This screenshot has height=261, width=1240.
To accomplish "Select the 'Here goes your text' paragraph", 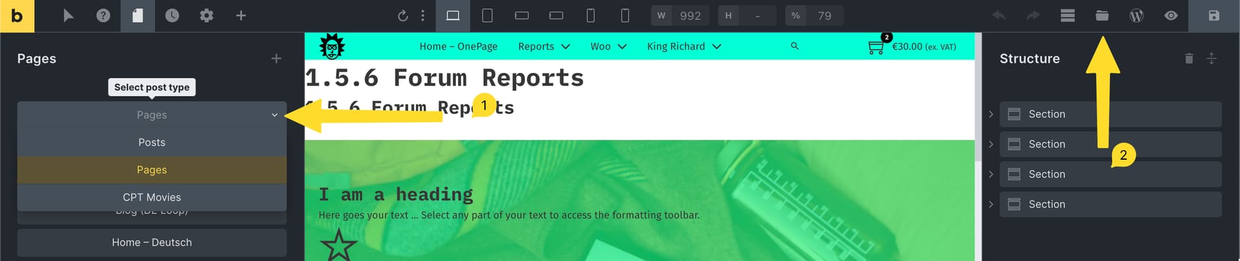I will [x=509, y=215].
